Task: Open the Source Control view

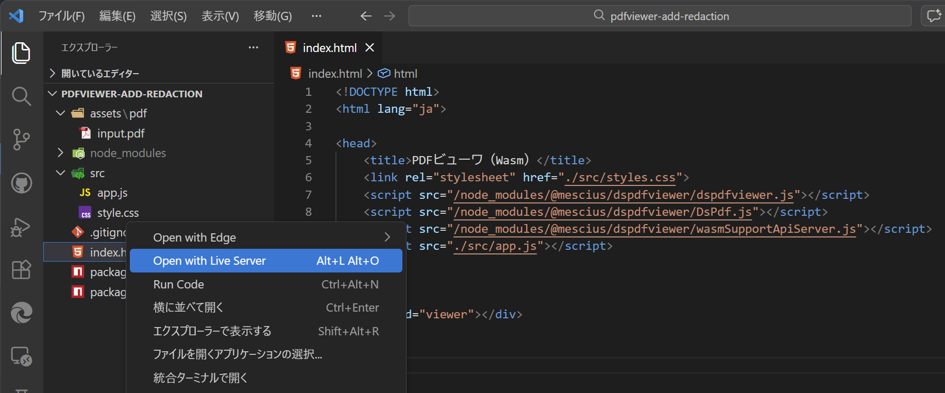Action: tap(21, 140)
